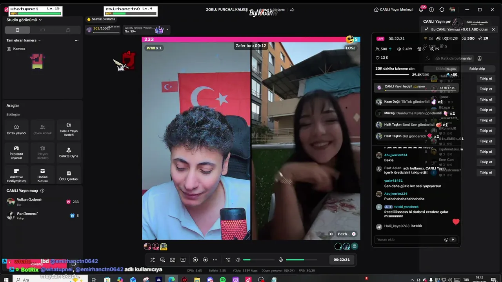Open the AI camera tool
The width and height of the screenshot is (502, 282).
tap(173, 260)
